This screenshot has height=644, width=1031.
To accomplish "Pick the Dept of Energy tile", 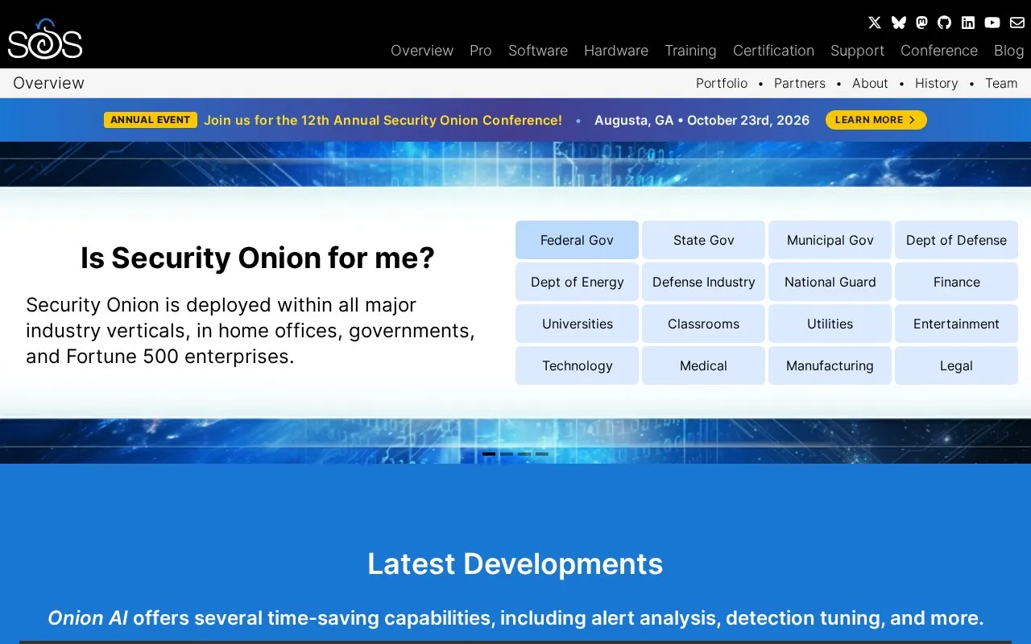I will coord(577,282).
